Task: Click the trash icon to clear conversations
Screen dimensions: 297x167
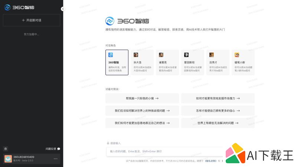Action: 6,149
